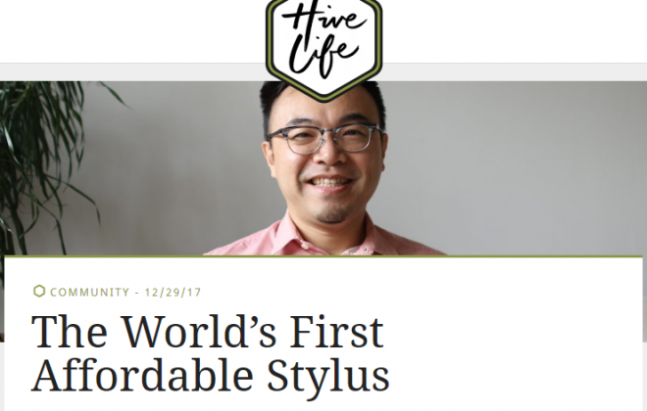Click the word "Stylus" in the headline
647x411 pixels.
[x=328, y=376]
